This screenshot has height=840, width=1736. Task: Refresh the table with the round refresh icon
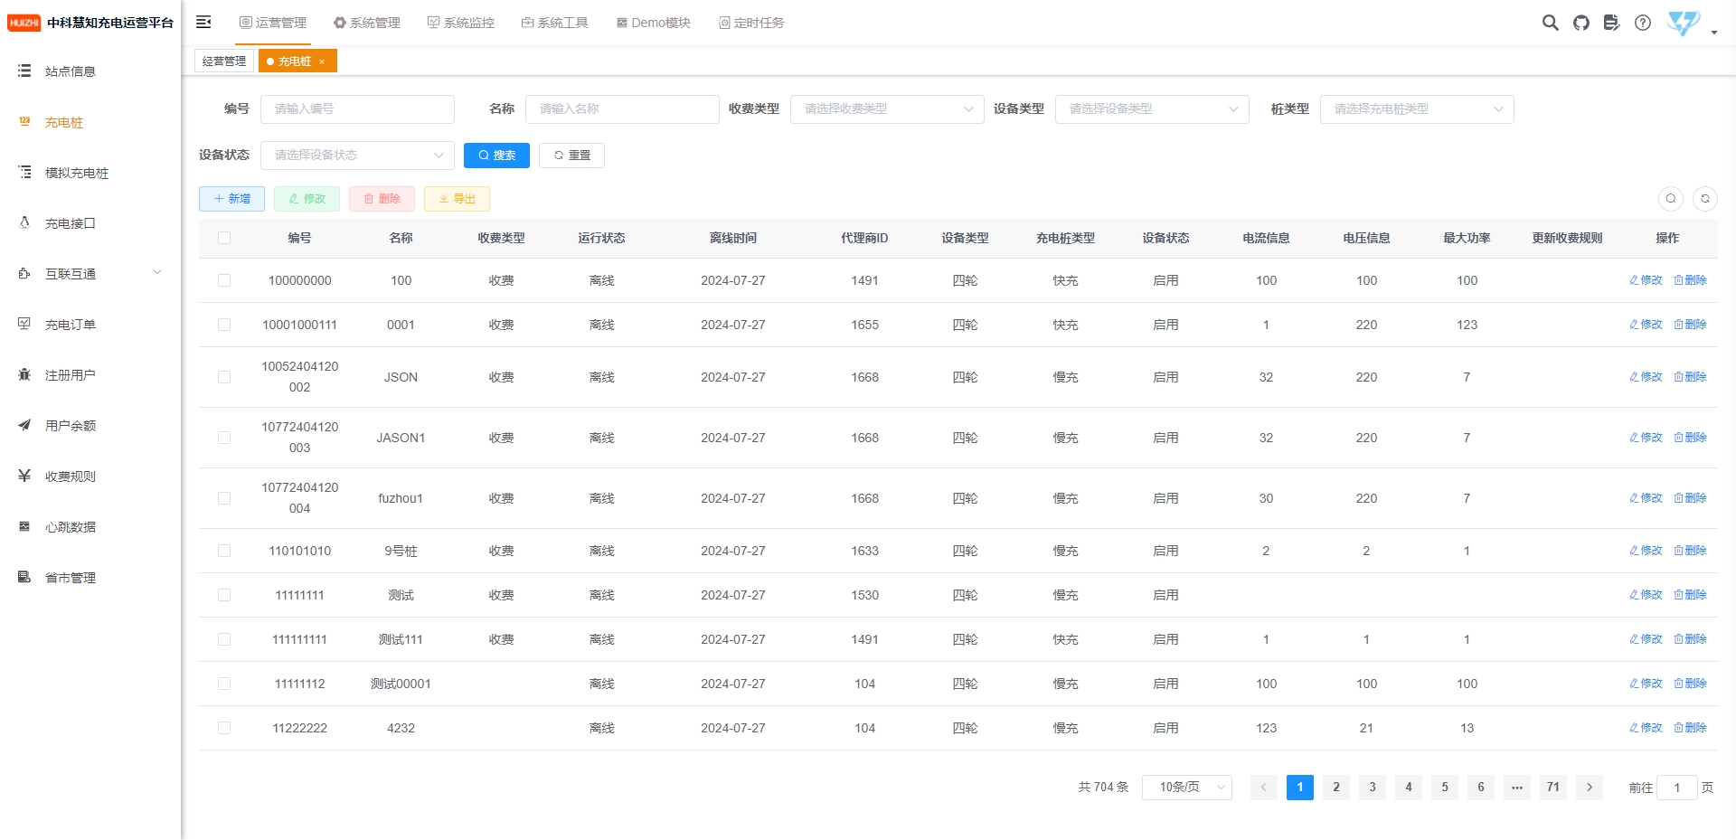(x=1704, y=199)
